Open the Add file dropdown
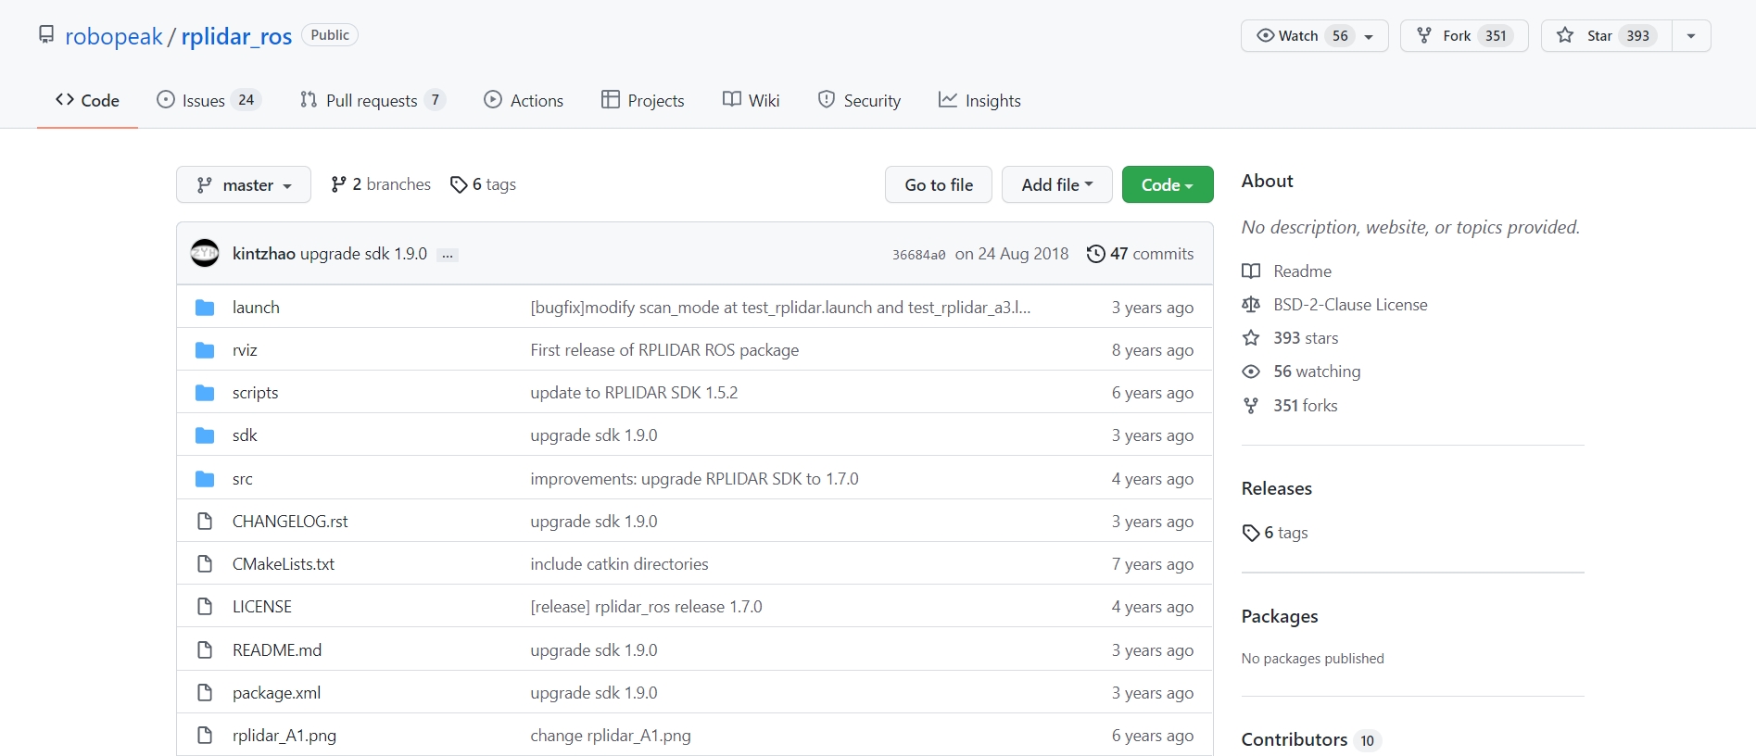This screenshot has height=756, width=1756. click(x=1057, y=184)
